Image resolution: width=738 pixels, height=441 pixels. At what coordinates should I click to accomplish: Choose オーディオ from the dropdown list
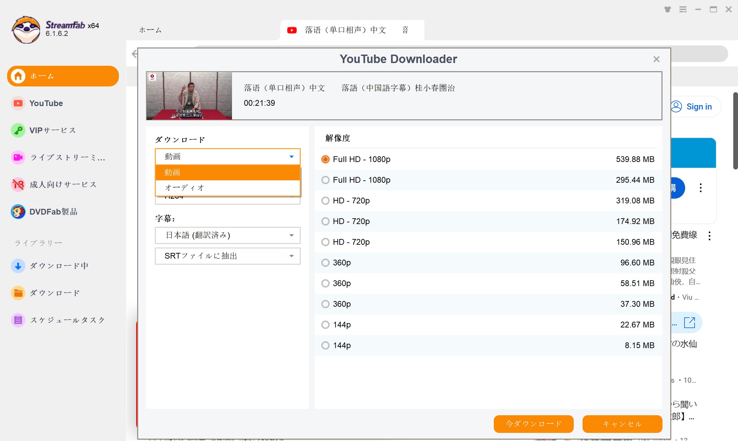point(228,188)
